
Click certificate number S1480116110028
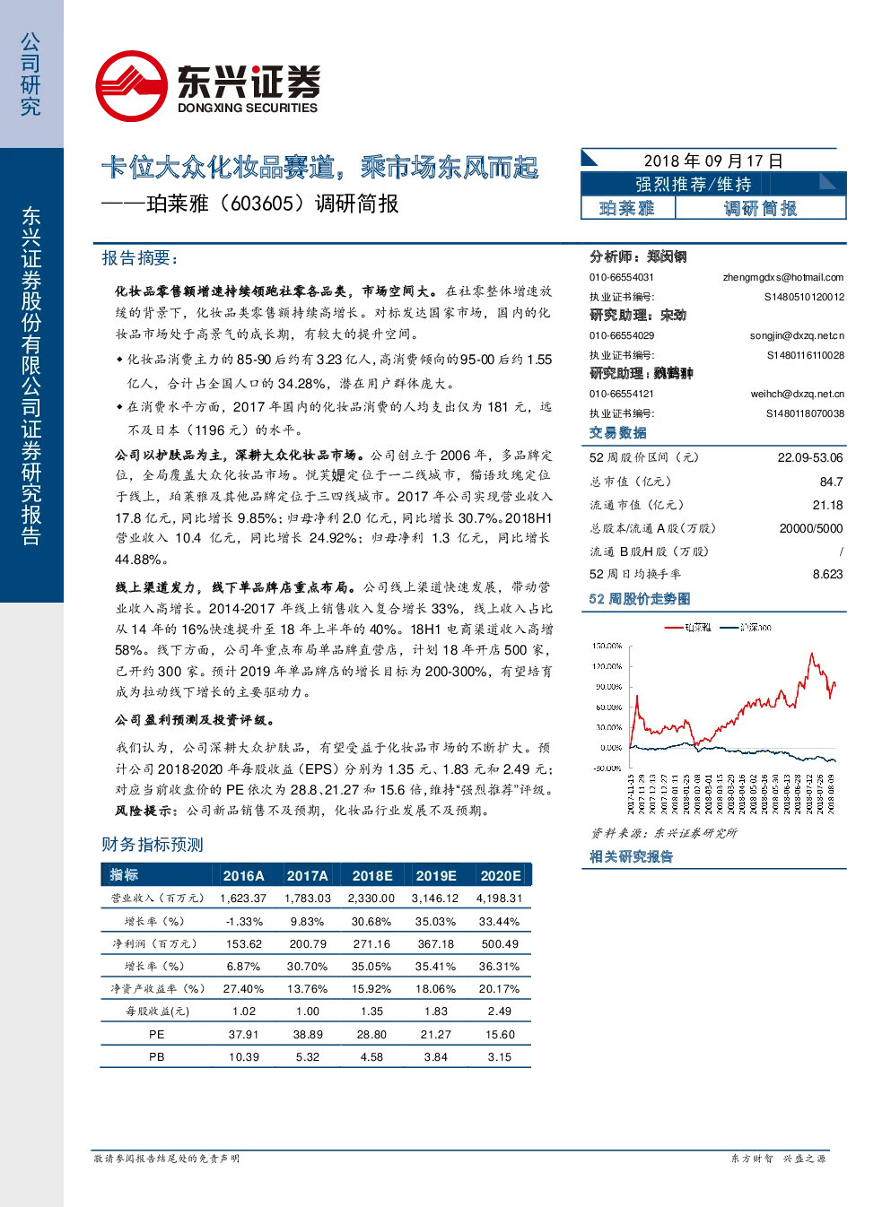point(805,355)
